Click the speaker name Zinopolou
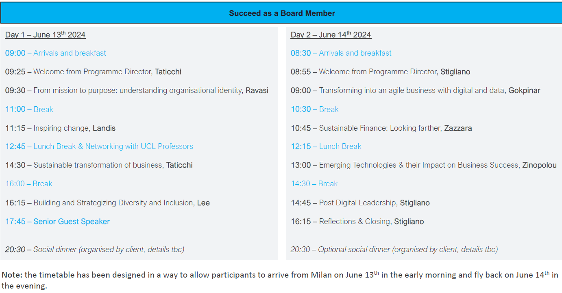Screen dimensions: 562x293 coord(540,165)
